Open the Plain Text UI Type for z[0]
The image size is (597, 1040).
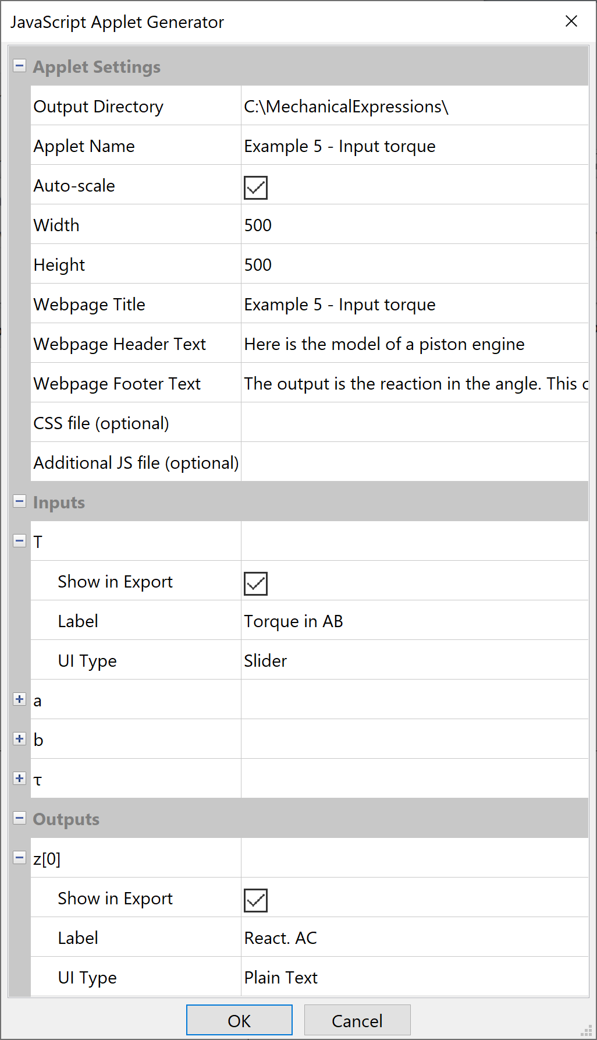[414, 977]
